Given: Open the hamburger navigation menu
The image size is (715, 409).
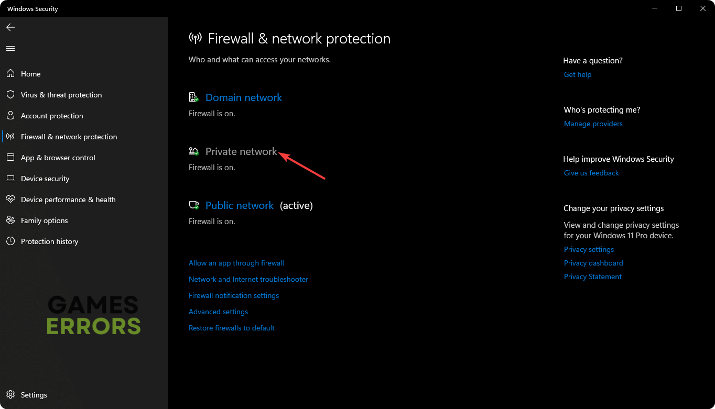Looking at the screenshot, I should point(10,48).
